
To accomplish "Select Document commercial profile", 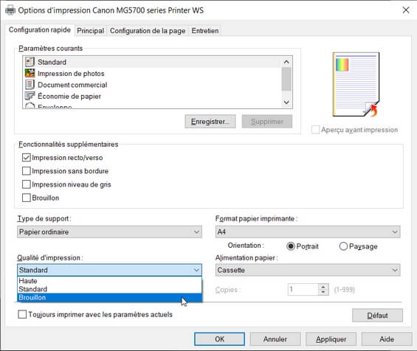I will [152, 85].
